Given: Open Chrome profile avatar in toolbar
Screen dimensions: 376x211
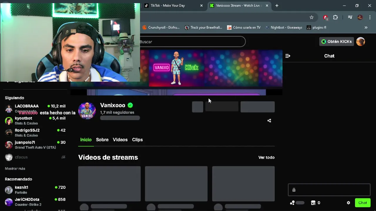Looking at the screenshot, I should 360,17.
